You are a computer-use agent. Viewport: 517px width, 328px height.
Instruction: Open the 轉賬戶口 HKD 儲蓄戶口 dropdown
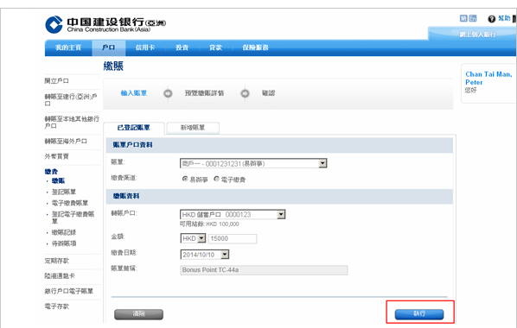tap(233, 215)
